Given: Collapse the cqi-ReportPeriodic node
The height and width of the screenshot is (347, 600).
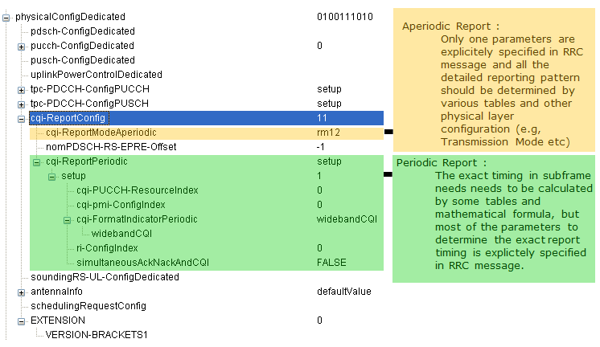Looking at the screenshot, I should 36,162.
